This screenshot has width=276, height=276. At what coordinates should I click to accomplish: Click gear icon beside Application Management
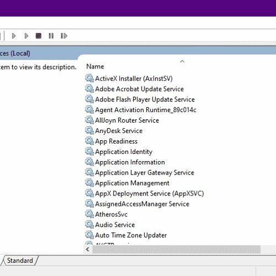click(x=89, y=183)
